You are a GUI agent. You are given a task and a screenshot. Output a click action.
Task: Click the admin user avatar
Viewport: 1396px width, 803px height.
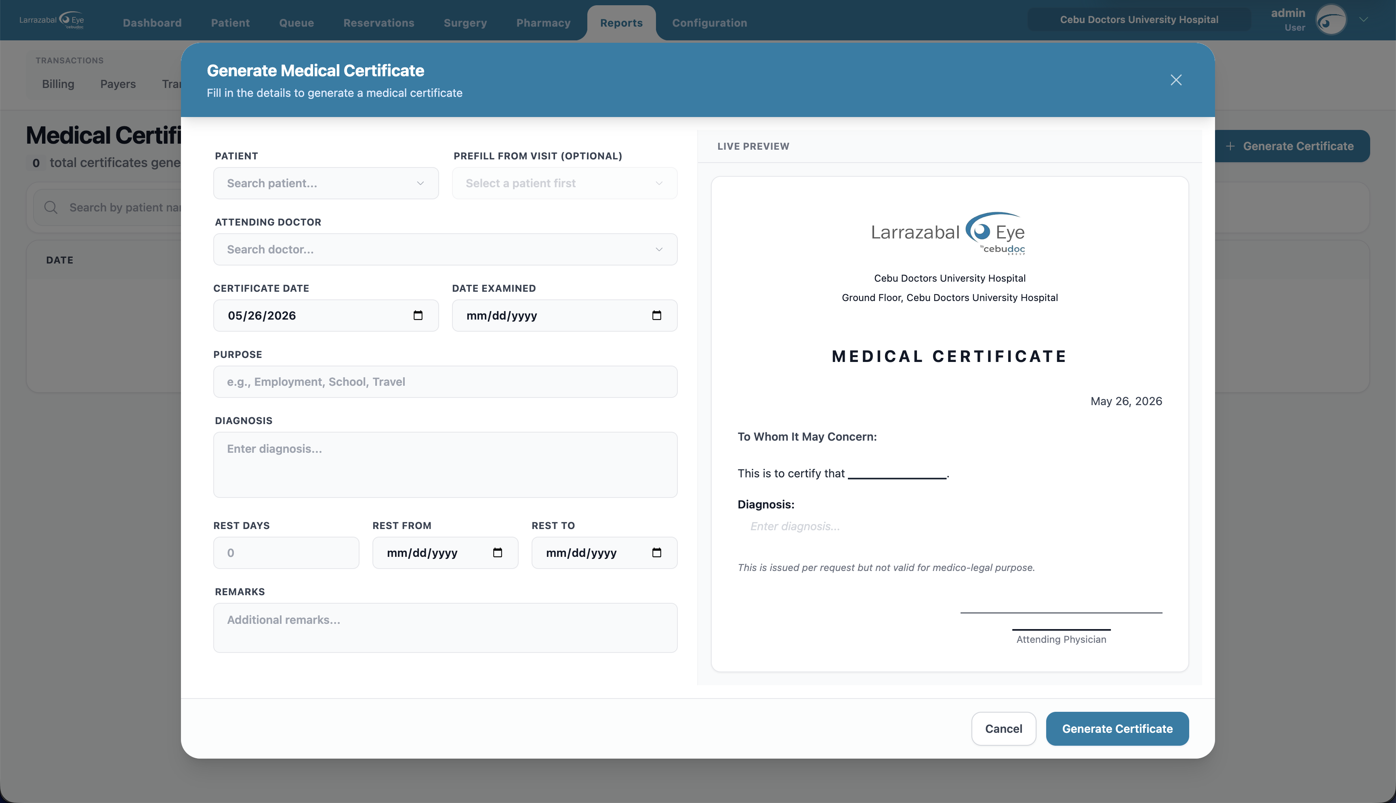coord(1331,20)
